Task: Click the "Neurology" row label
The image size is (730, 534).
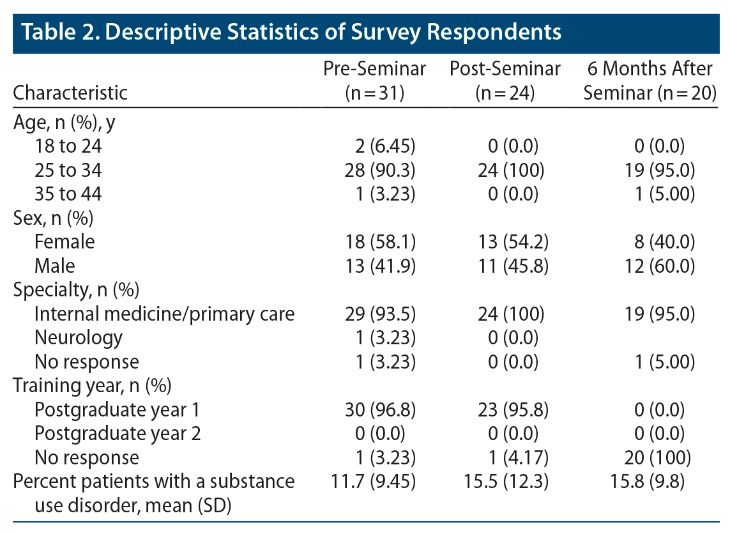Action: click(x=79, y=337)
